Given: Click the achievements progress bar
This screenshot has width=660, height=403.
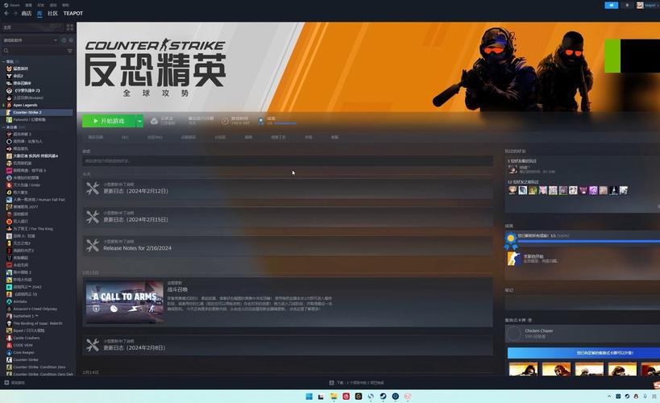Looking at the screenshot, I should pos(282,123).
